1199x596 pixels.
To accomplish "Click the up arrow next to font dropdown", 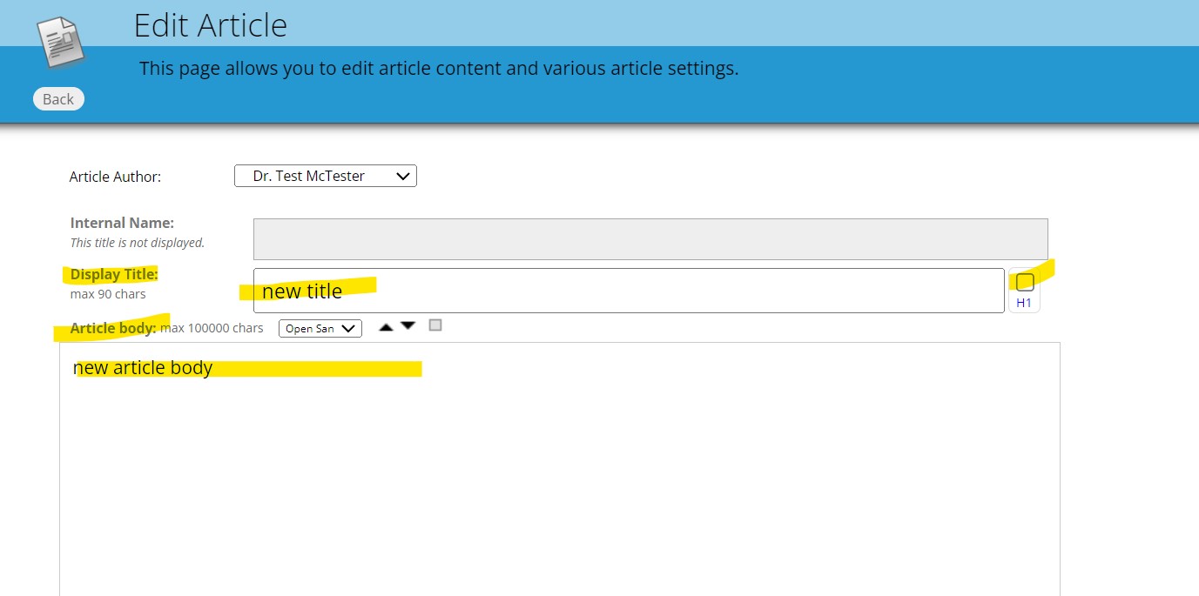I will click(x=386, y=327).
